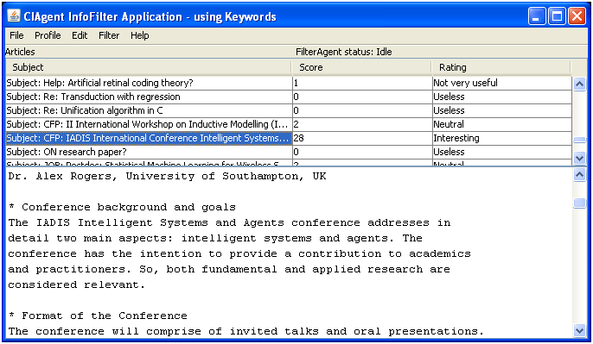Sort articles by Score column header
The height and width of the screenshot is (344, 593).
(361, 67)
